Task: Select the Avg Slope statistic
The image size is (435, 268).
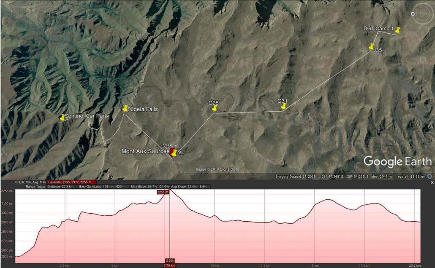Action: [191, 186]
